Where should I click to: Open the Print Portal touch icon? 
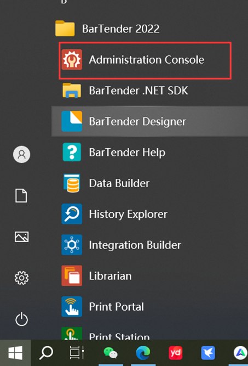tap(72, 307)
